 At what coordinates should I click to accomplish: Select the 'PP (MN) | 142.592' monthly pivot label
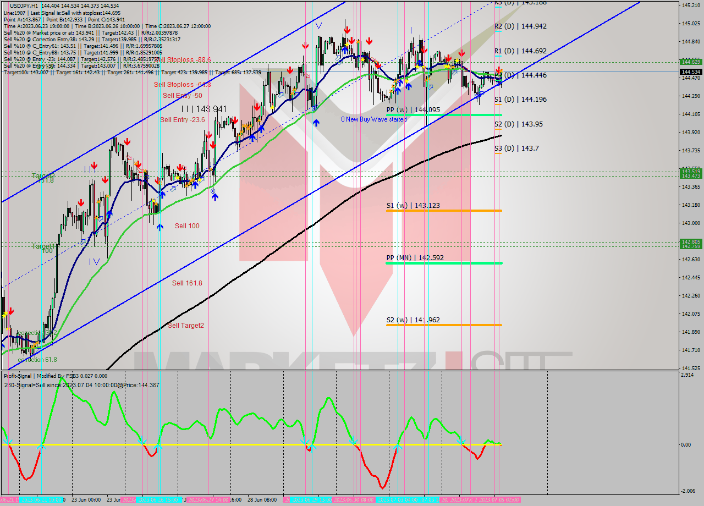pyautogui.click(x=415, y=257)
